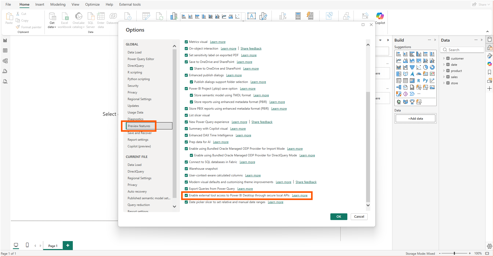This screenshot has height=257, width=494.
Task: Toggle Prep data for AI checkbox
Action: (x=186, y=142)
